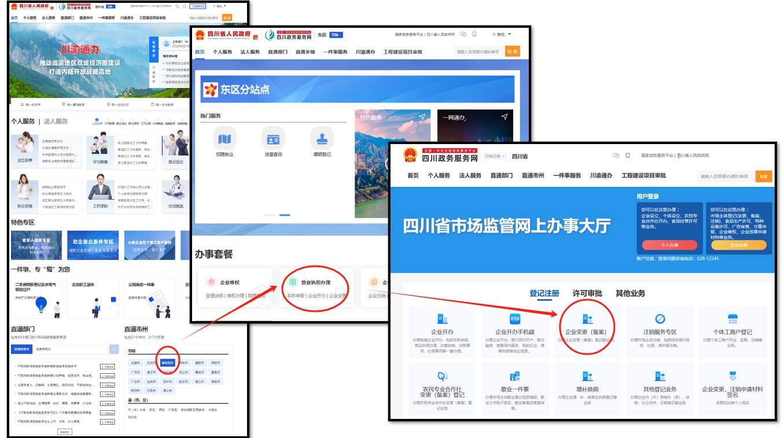Viewport: 781px width, 438px height.
Task: Click the 东区 window search input field
Action: 479,51
